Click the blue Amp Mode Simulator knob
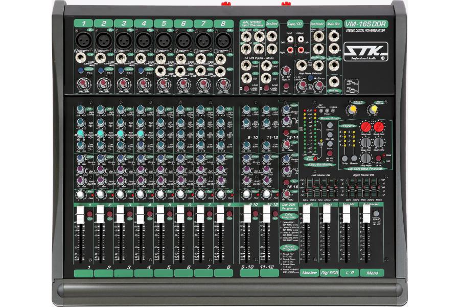The image size is (460, 307). [310, 77]
